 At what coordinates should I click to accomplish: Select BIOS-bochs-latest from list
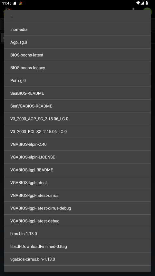pyautogui.click(x=77, y=55)
